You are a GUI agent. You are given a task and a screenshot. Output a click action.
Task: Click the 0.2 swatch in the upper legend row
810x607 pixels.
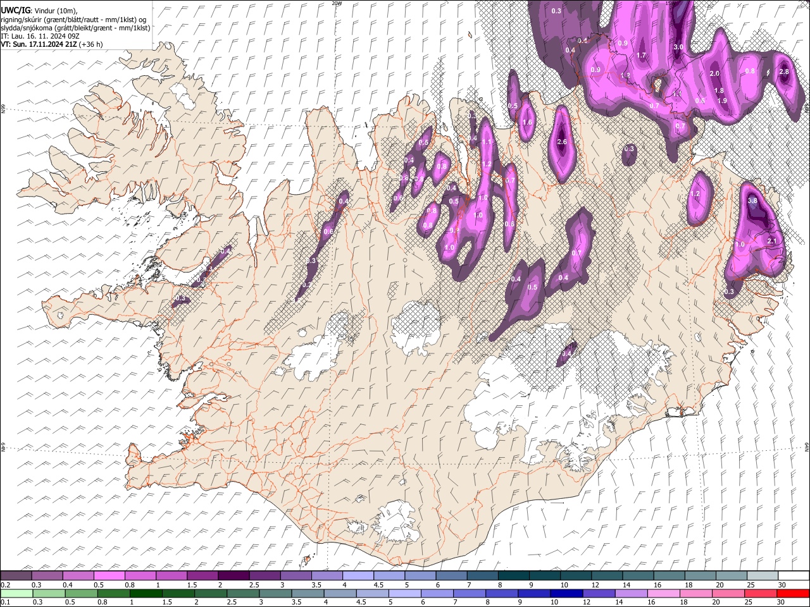point(16,576)
